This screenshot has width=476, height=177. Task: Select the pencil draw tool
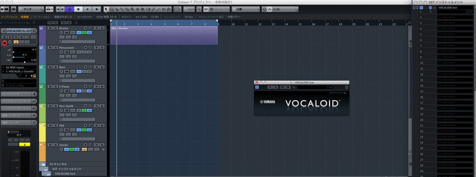(x=153, y=9)
